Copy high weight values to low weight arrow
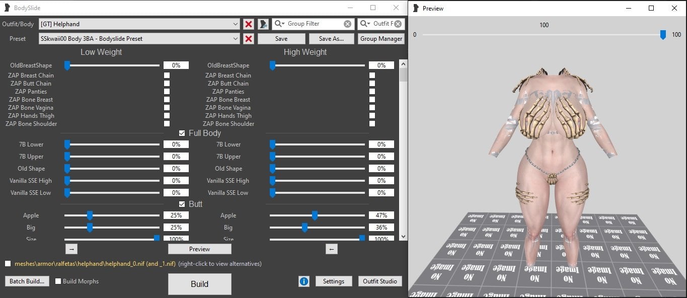687x298 pixels. [x=331, y=249]
